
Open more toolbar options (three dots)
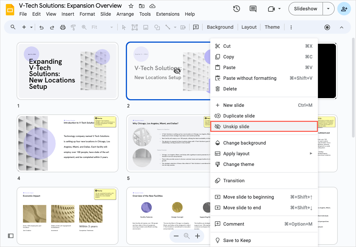291,27
